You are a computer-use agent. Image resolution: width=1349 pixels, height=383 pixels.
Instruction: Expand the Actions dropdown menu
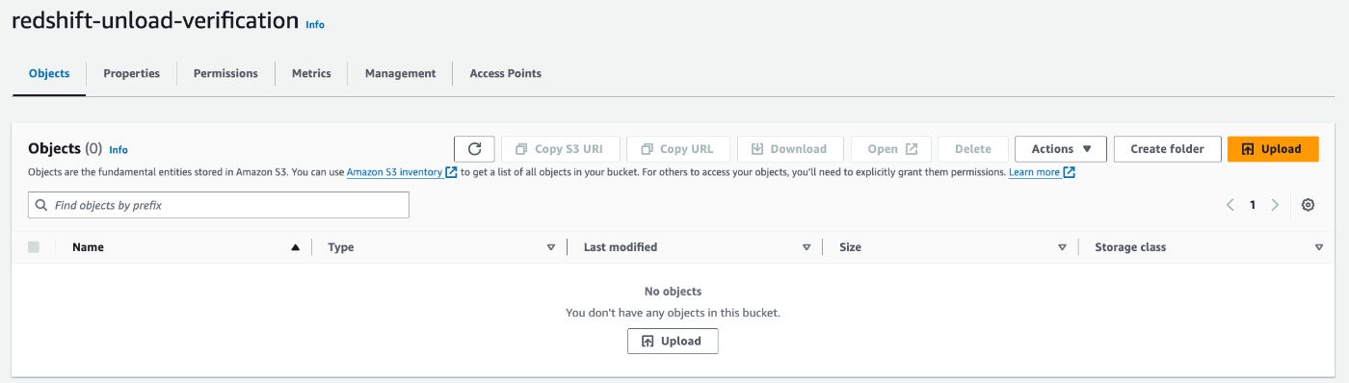(1061, 149)
